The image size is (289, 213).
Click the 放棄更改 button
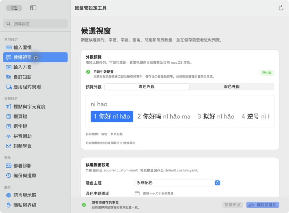[x=233, y=205]
